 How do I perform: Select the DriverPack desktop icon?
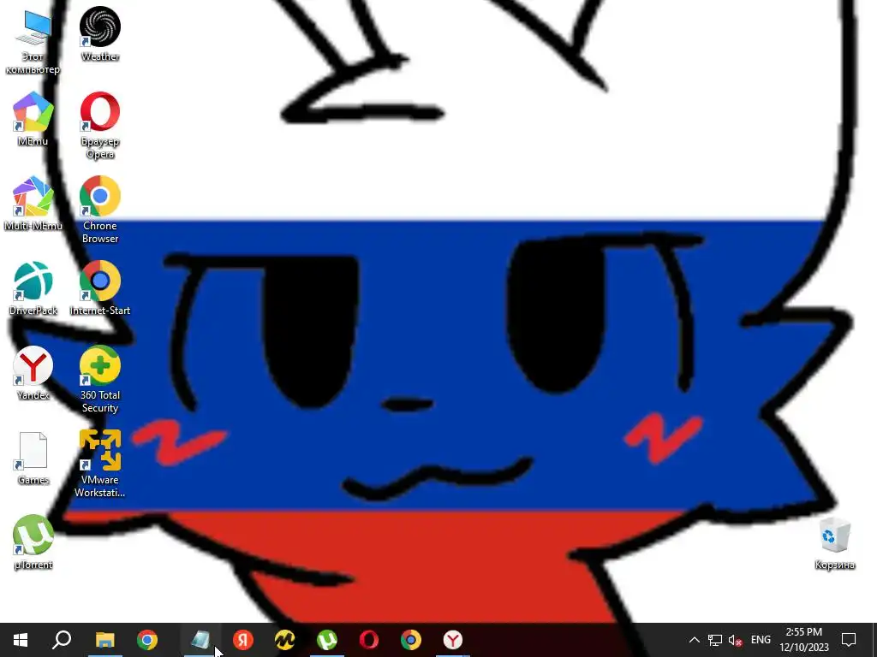coord(33,288)
